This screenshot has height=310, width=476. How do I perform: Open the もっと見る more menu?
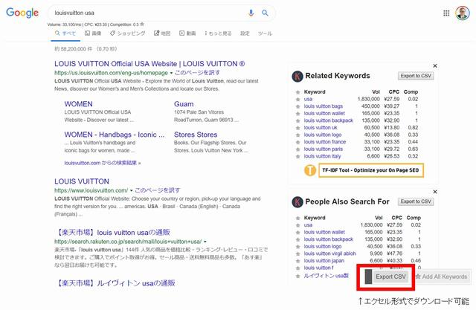[x=217, y=33]
